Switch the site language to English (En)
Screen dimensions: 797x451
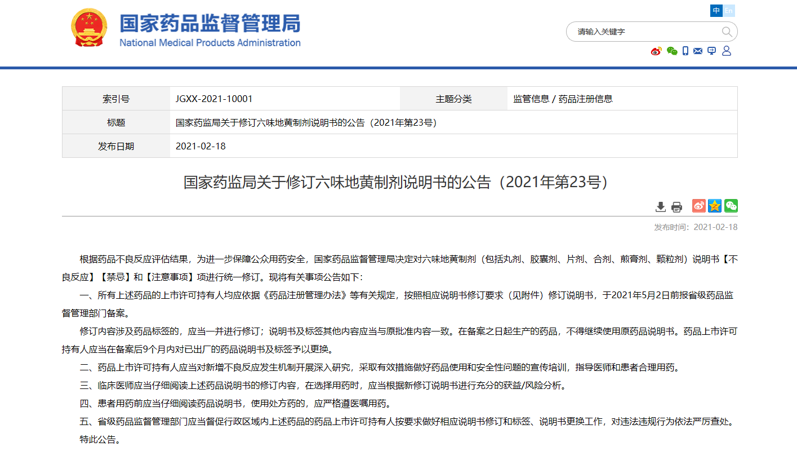[729, 10]
